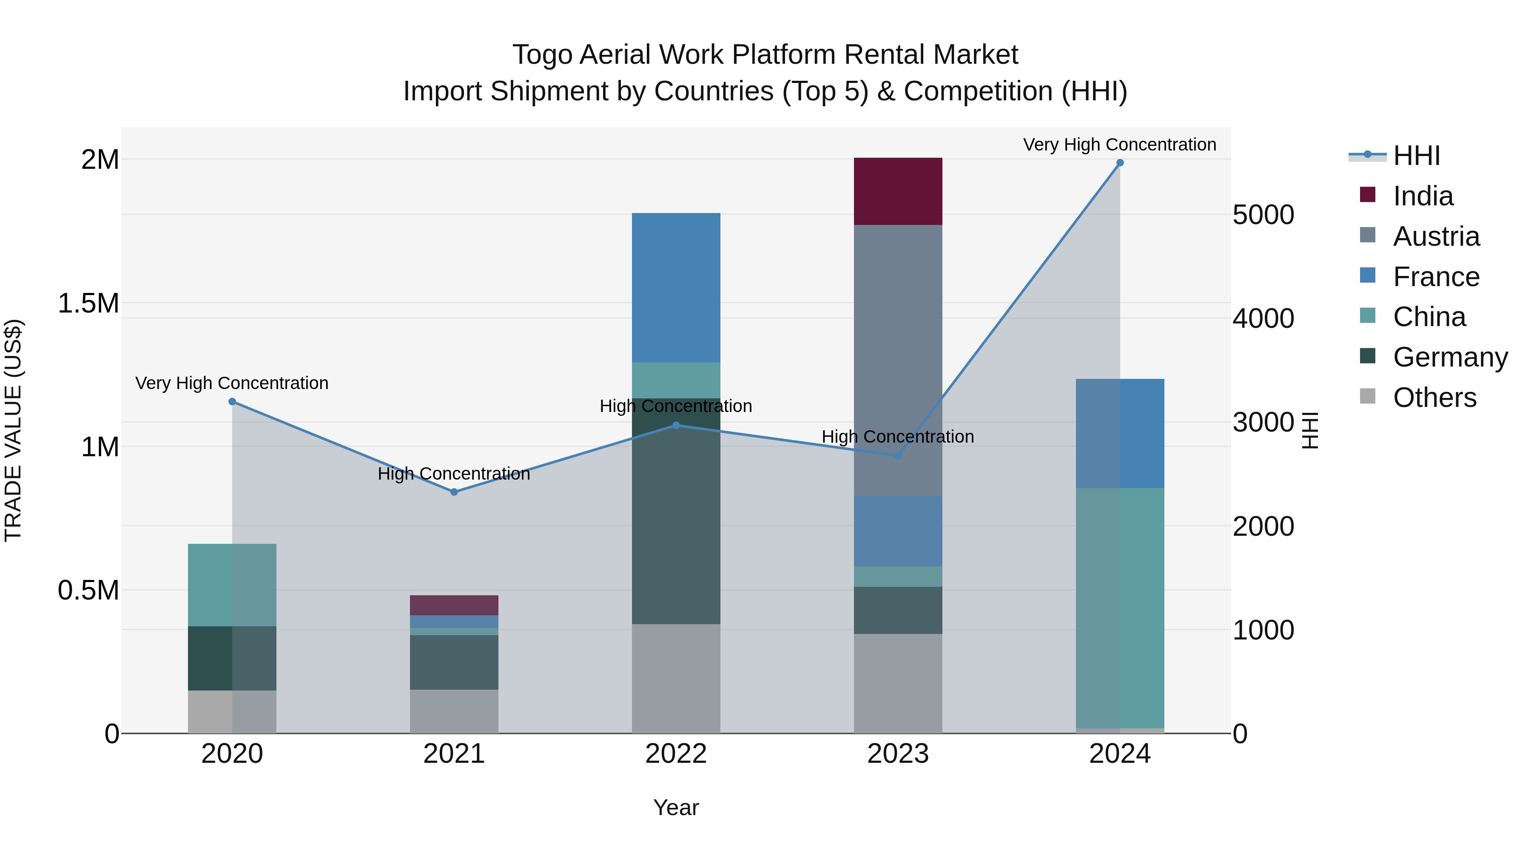The width and height of the screenshot is (1531, 861).
Task: Click the France blue legend swatch
Action: pos(1367,275)
